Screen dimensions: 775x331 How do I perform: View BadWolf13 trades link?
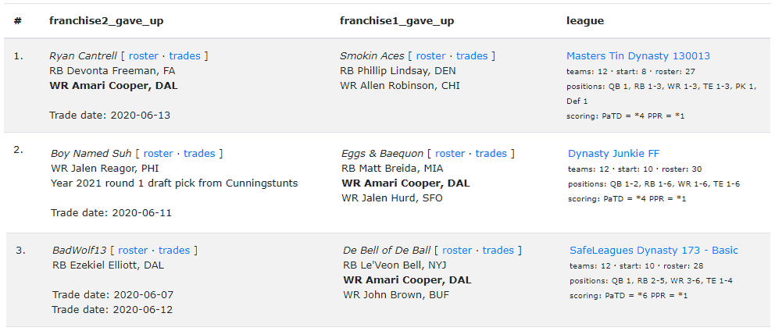[x=174, y=251]
